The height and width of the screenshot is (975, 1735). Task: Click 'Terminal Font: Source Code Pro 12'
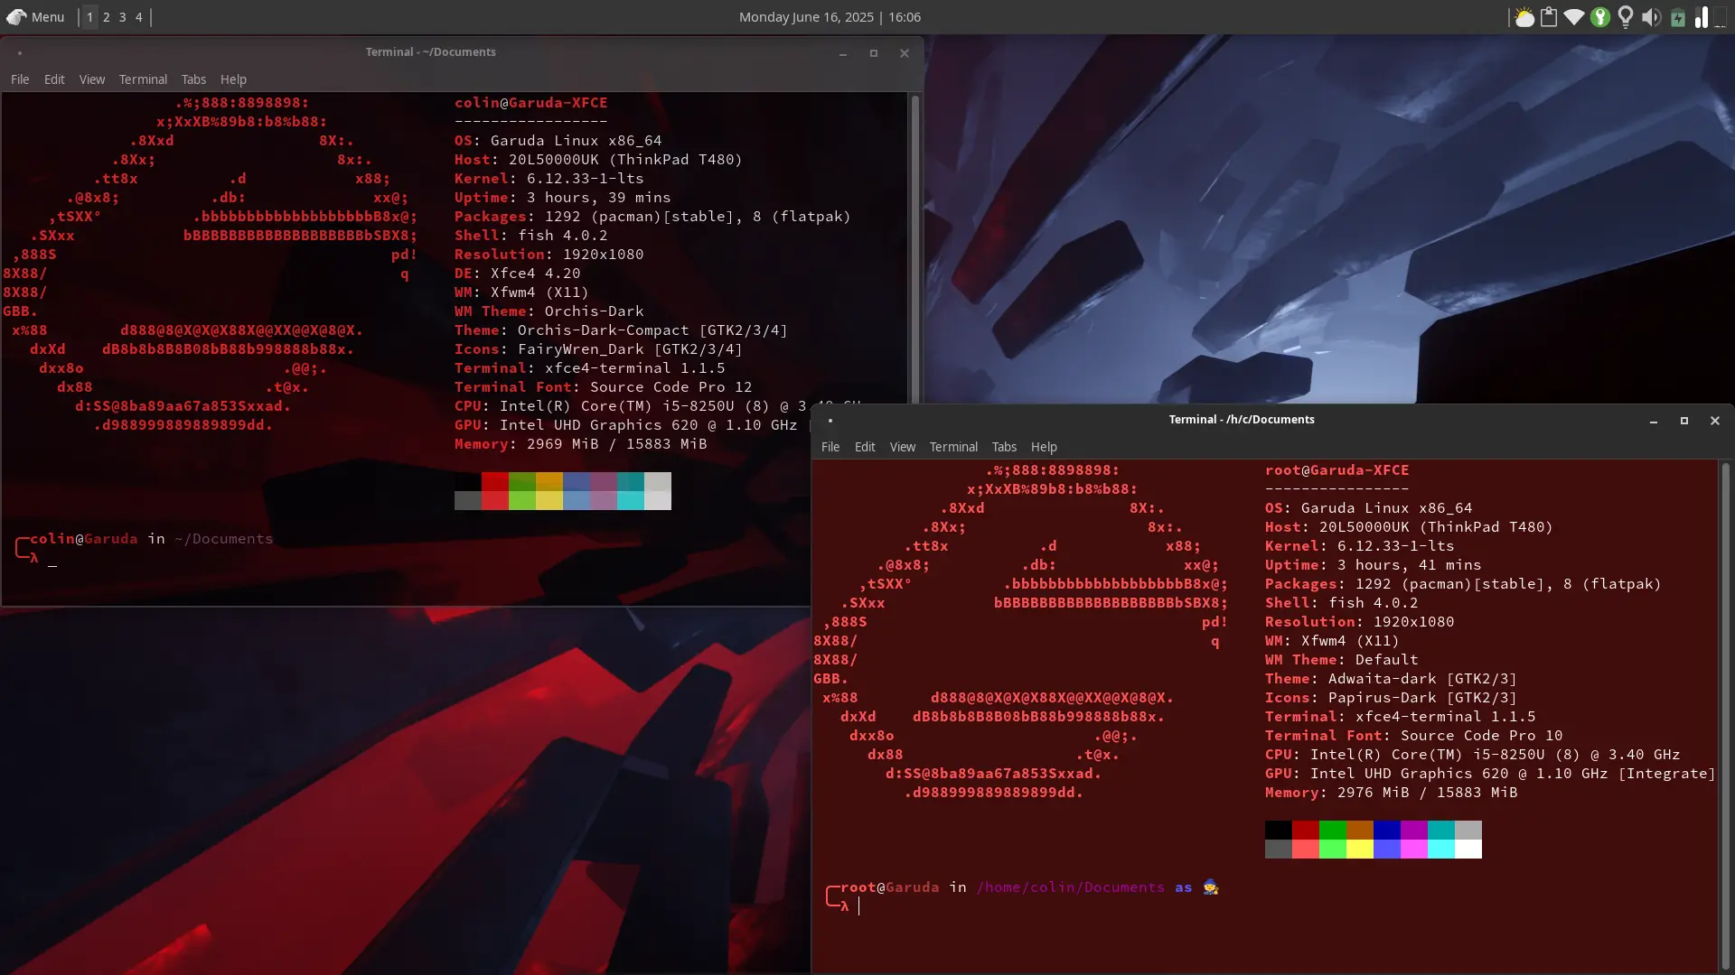click(604, 387)
